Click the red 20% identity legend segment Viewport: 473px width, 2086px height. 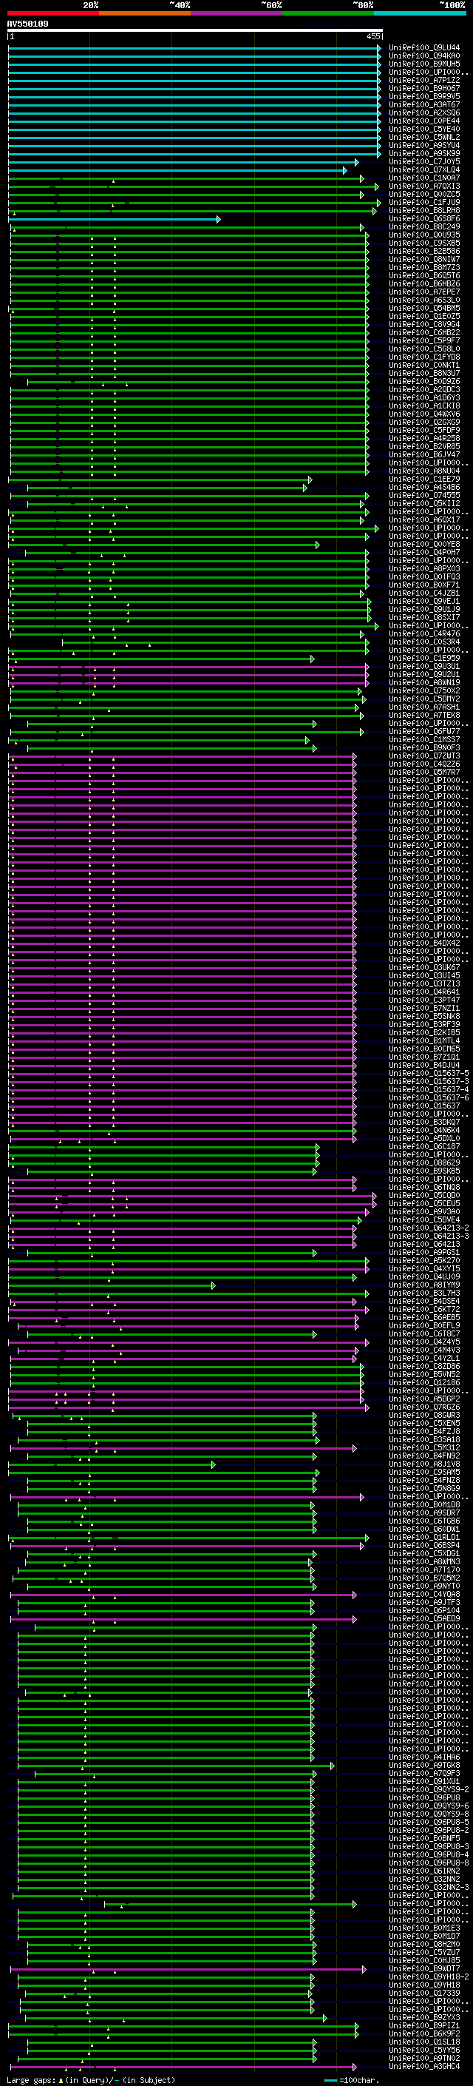pos(53,13)
